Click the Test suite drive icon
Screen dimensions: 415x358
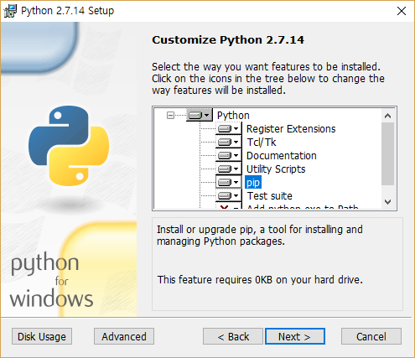[x=228, y=195]
